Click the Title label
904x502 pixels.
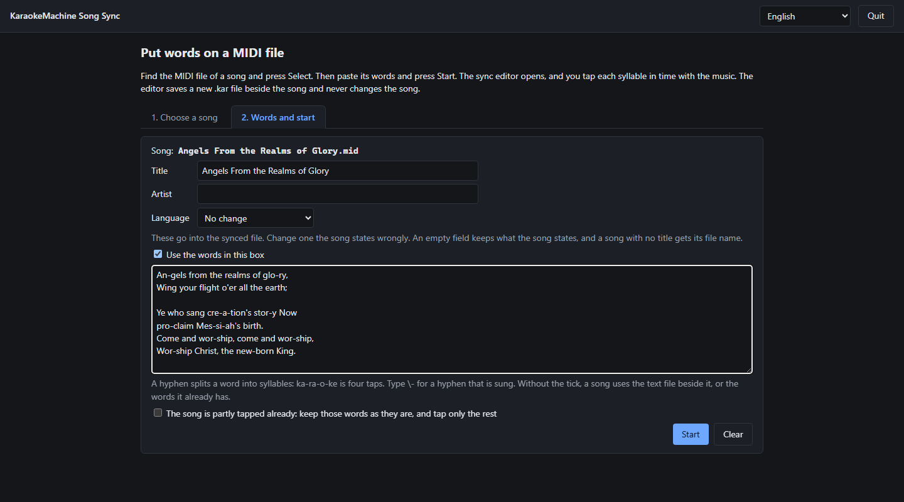tap(159, 171)
